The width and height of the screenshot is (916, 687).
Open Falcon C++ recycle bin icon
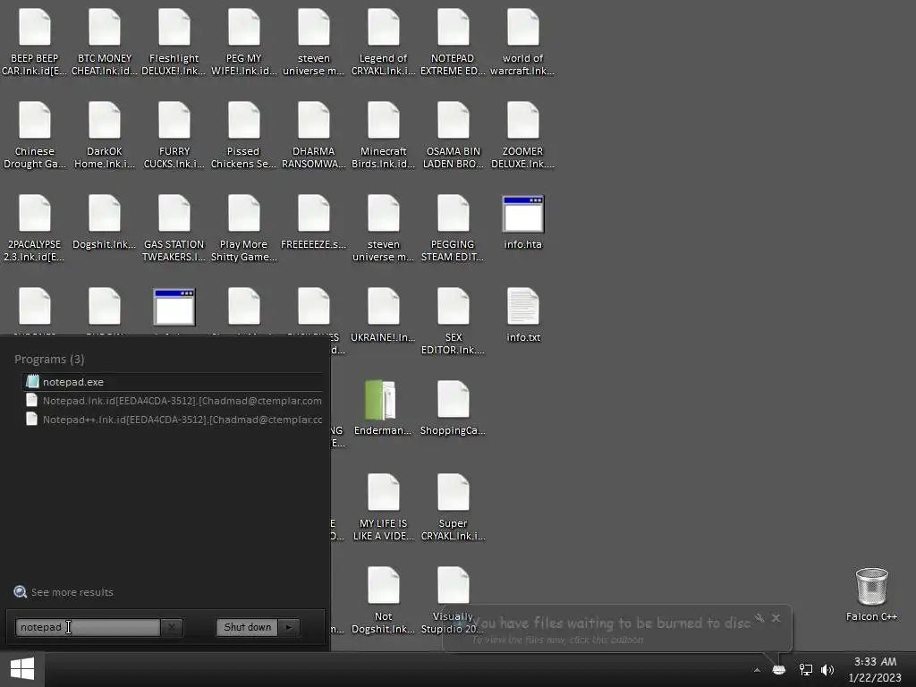coord(871,594)
